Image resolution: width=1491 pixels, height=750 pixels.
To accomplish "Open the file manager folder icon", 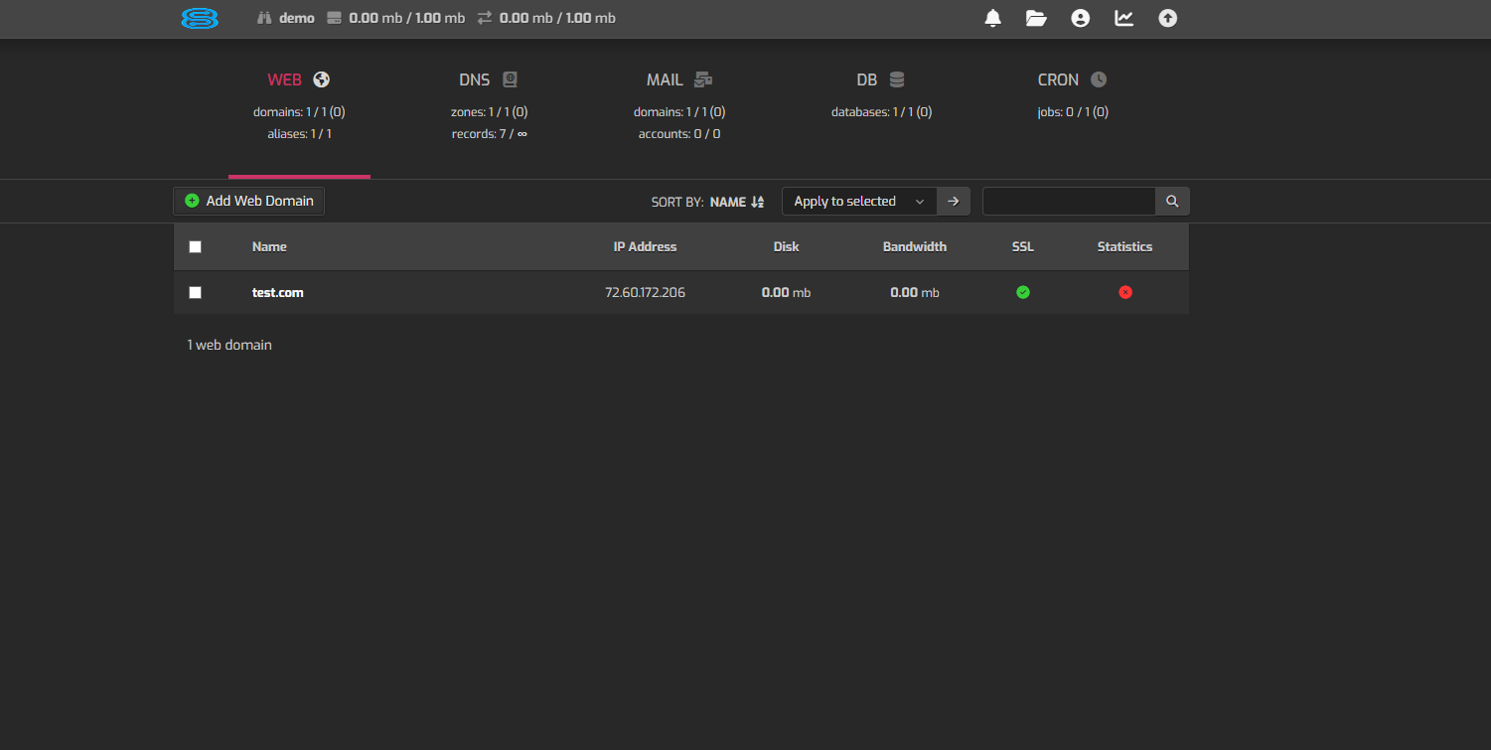I will [1036, 18].
